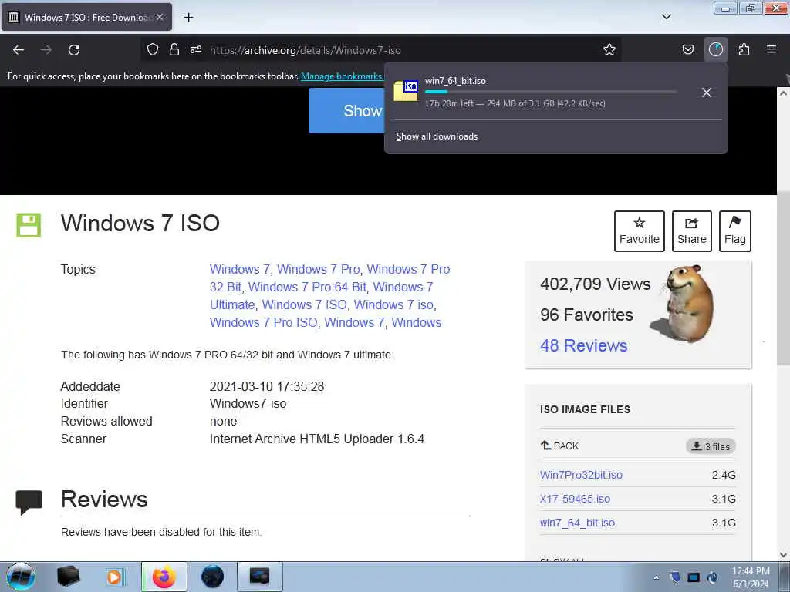Download win7_64_bit.iso from file list

coord(577,523)
